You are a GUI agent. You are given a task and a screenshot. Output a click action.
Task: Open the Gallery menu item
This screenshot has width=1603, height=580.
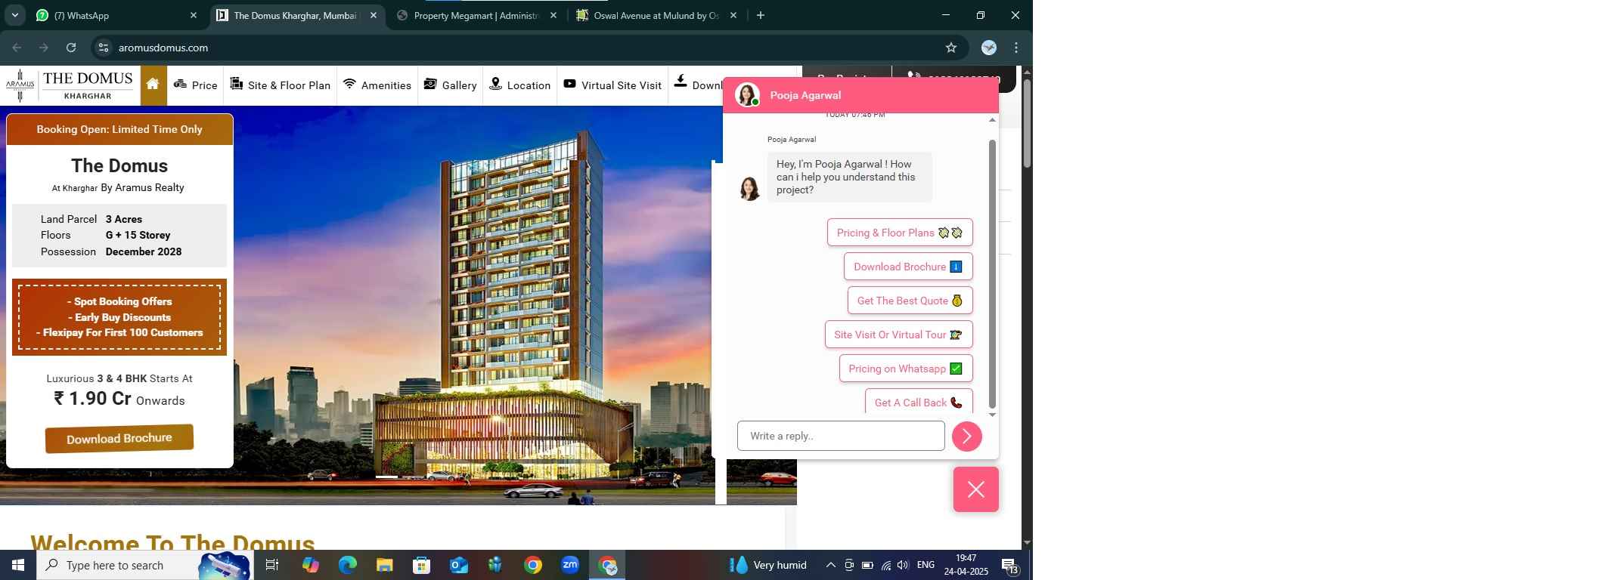451,85
